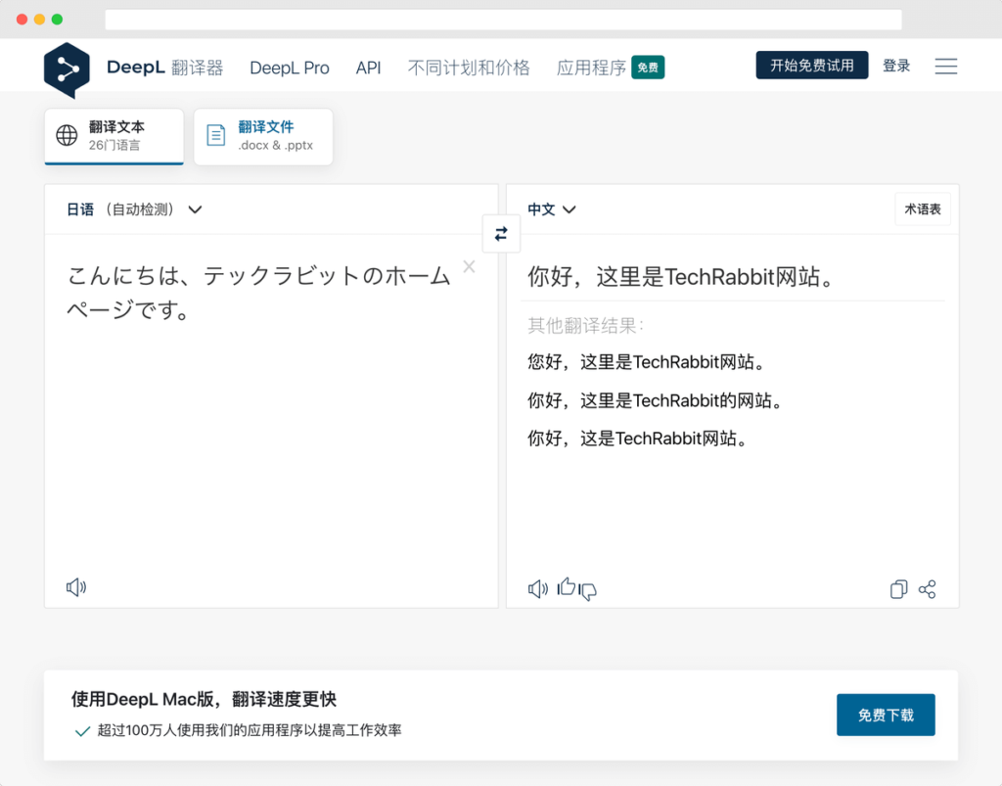Select alternative 您好，这里是TechRabbit网站。
This screenshot has height=786, width=1002.
(x=646, y=362)
